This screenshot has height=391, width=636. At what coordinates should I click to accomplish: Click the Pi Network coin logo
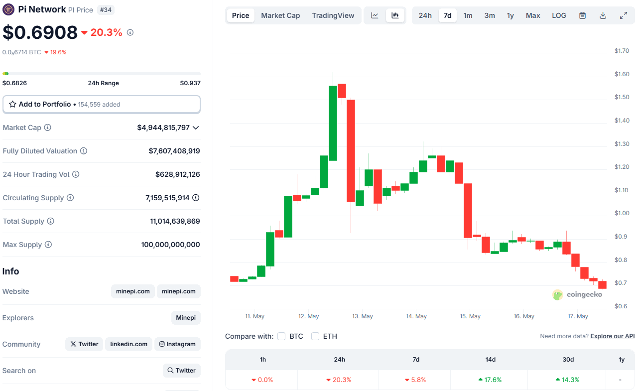[8, 9]
